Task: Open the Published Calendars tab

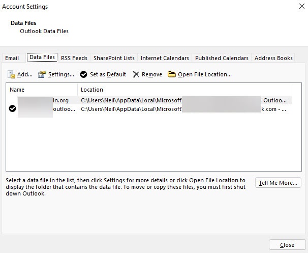Action: [222, 58]
